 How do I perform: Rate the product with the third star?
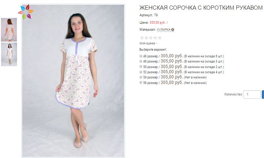[151, 38]
